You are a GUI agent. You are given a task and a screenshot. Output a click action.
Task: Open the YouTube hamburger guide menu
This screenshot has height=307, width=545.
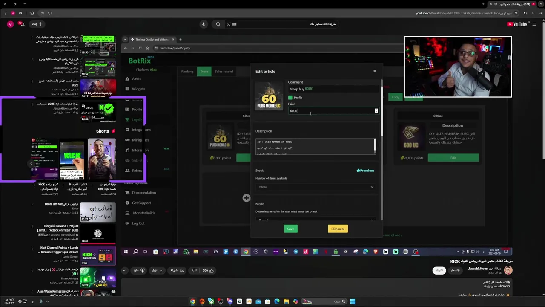click(x=535, y=24)
